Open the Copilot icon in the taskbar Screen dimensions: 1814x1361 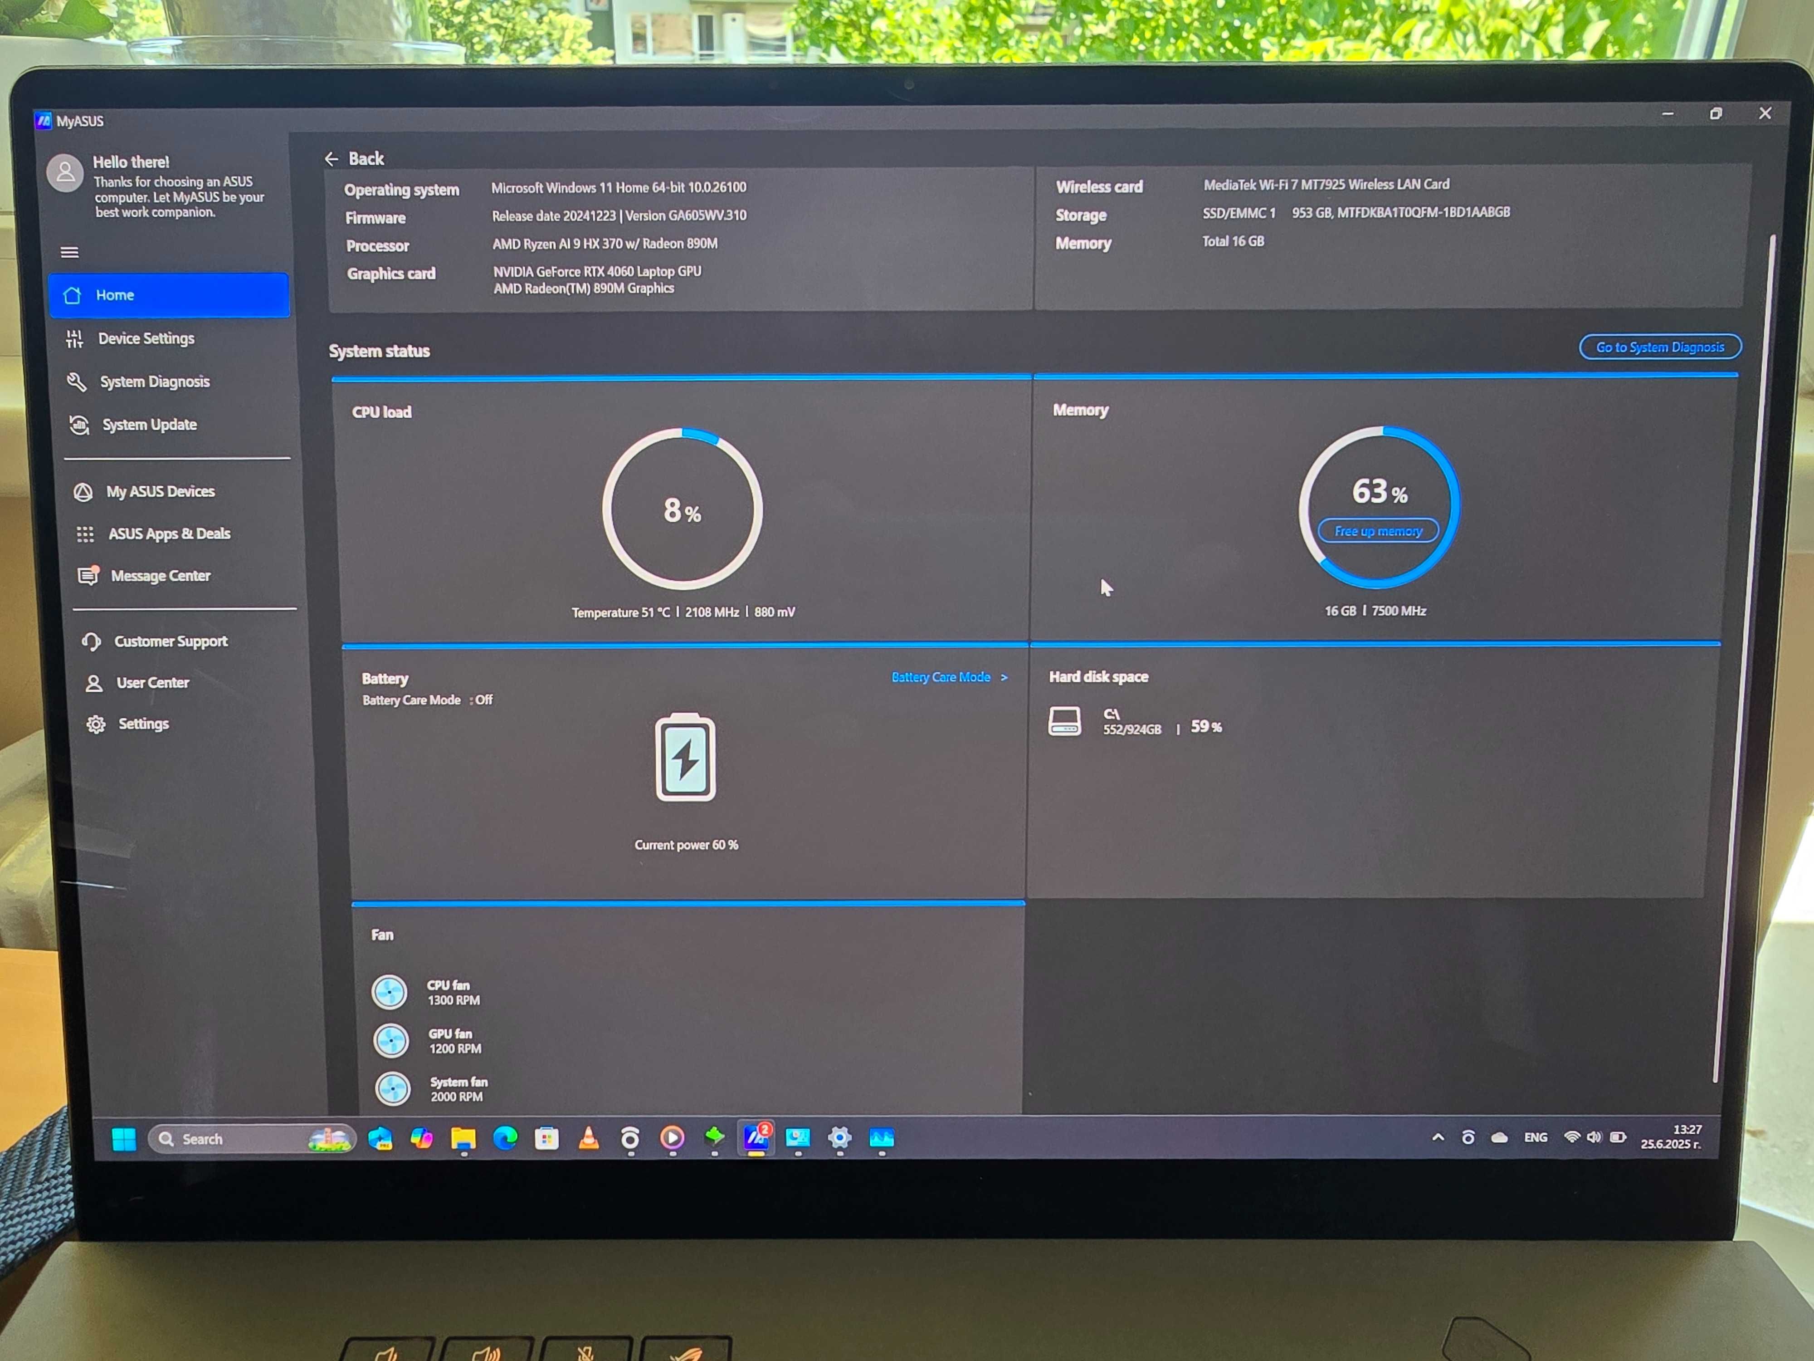click(421, 1139)
